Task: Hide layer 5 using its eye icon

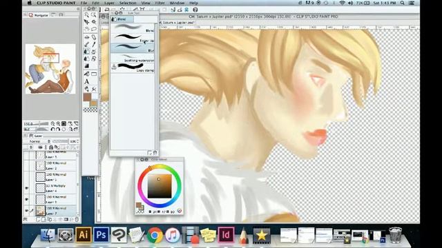Action: [26, 199]
